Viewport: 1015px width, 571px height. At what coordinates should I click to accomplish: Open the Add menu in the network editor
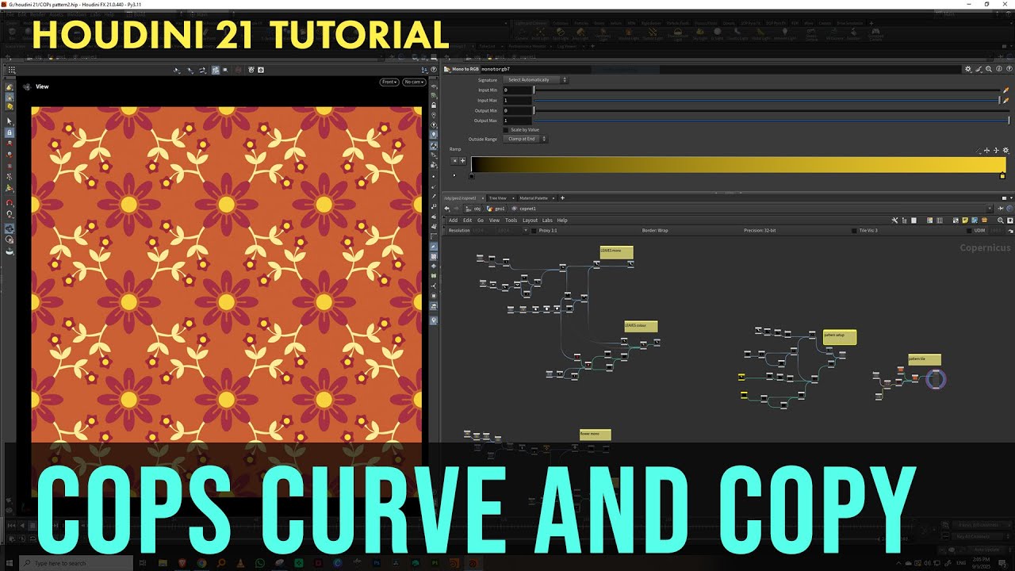coord(453,220)
